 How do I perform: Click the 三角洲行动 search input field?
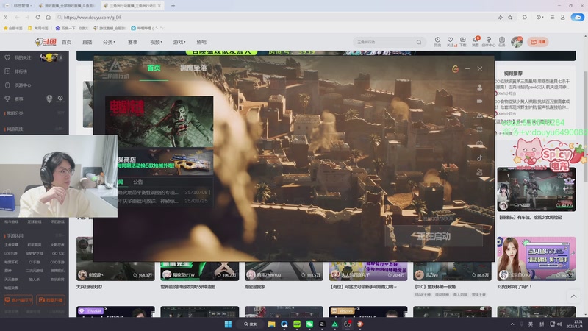pyautogui.click(x=384, y=42)
